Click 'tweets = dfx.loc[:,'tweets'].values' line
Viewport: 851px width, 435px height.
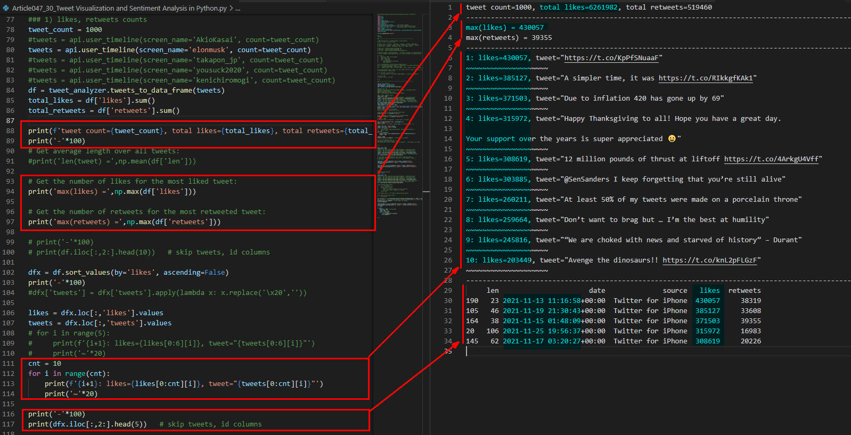click(100, 323)
